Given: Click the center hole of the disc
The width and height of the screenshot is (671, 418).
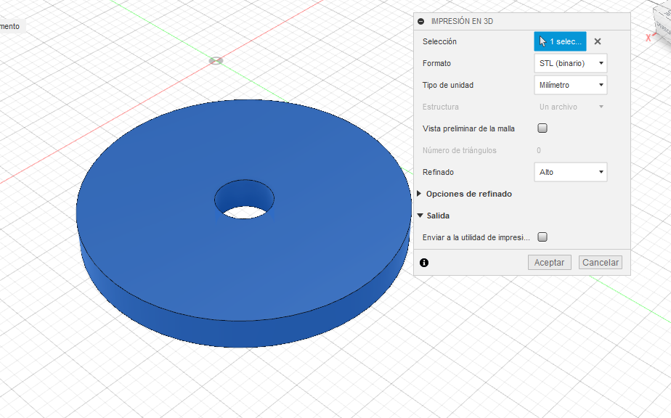Looking at the screenshot, I should tap(244, 200).
